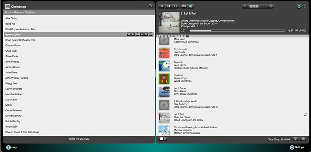Skip back to the previous track

(x=162, y=6)
